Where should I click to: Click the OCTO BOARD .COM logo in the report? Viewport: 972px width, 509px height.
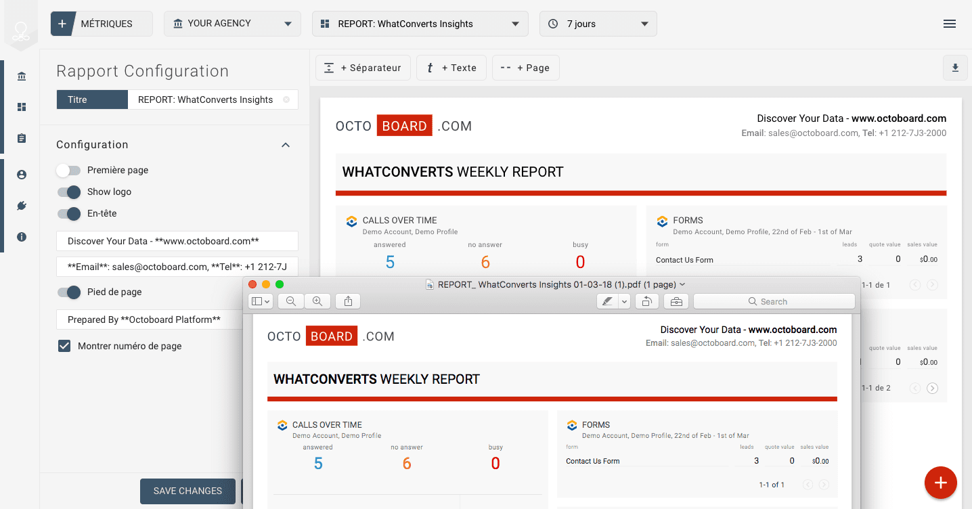pyautogui.click(x=404, y=126)
